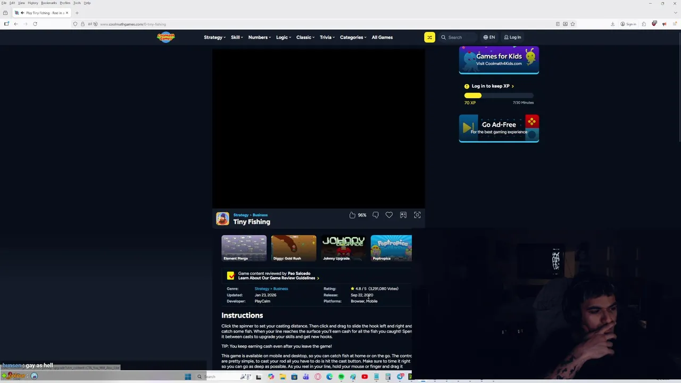The width and height of the screenshot is (681, 383).
Task: Click the yellow game review badge icon
Action: 230,276
